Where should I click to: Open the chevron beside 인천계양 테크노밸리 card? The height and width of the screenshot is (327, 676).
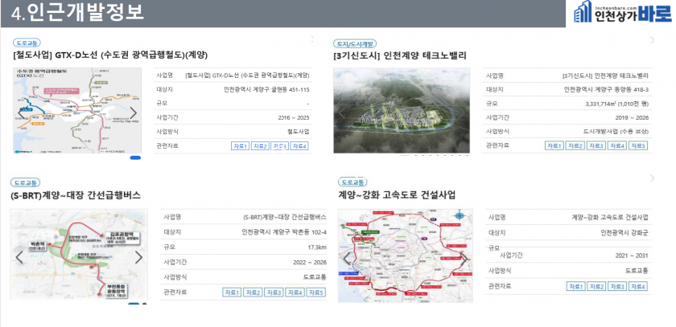pyautogui.click(x=653, y=43)
